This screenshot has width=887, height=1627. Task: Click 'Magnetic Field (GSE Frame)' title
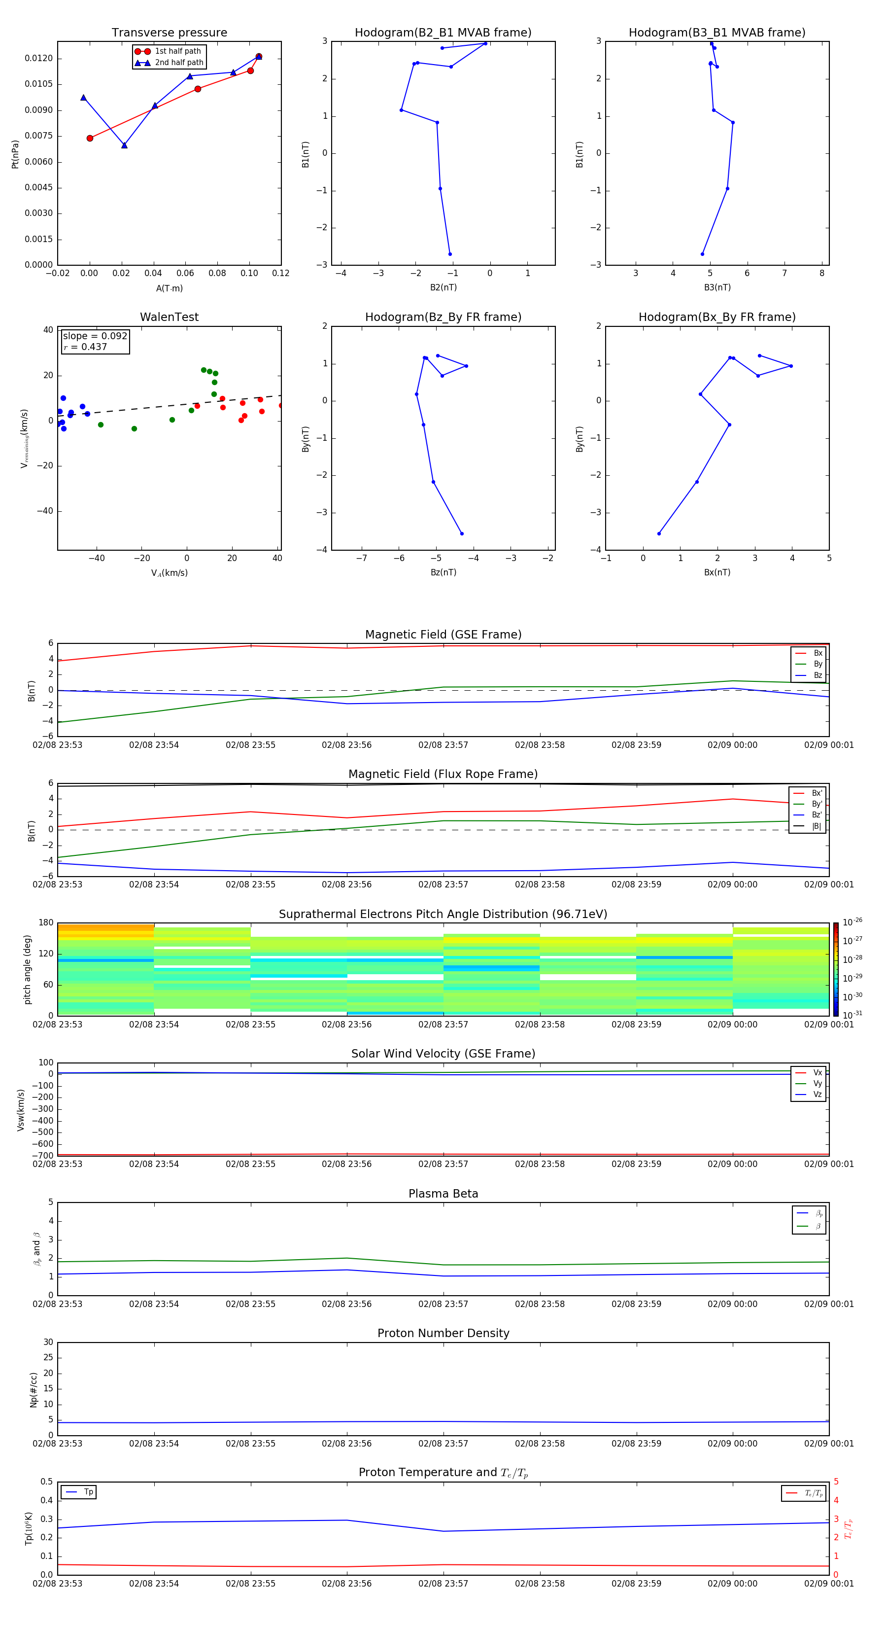[x=443, y=635]
